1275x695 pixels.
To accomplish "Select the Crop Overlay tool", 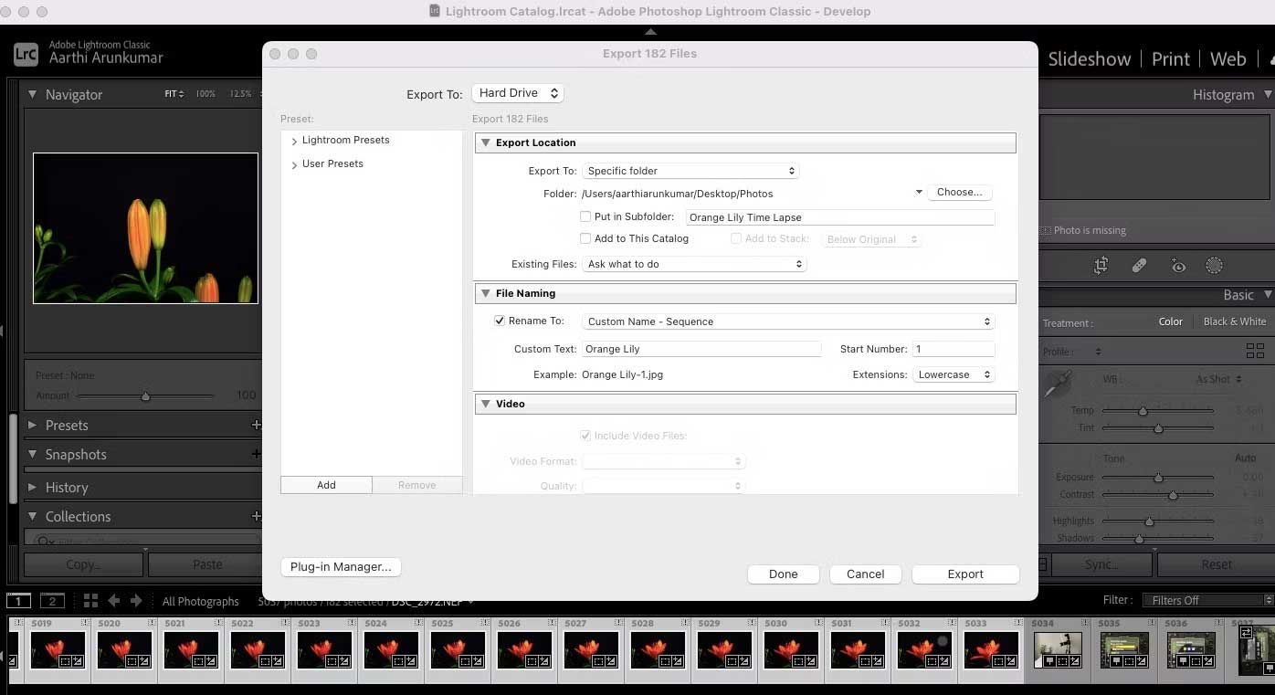I will coord(1101,266).
